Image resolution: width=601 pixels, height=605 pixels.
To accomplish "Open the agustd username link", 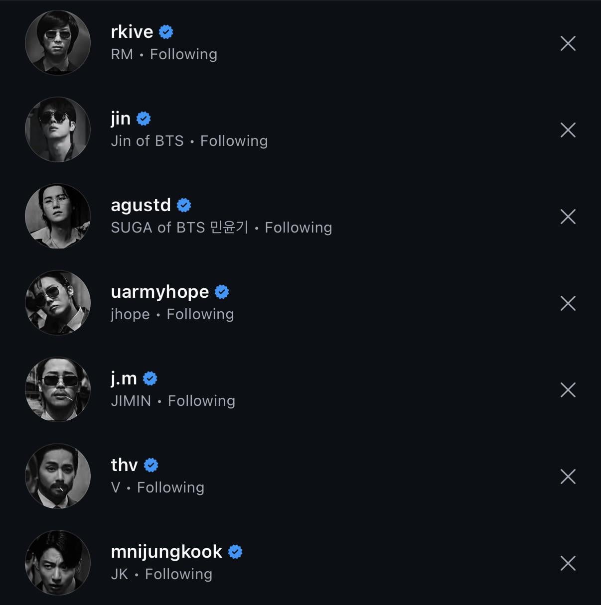I will [x=140, y=205].
